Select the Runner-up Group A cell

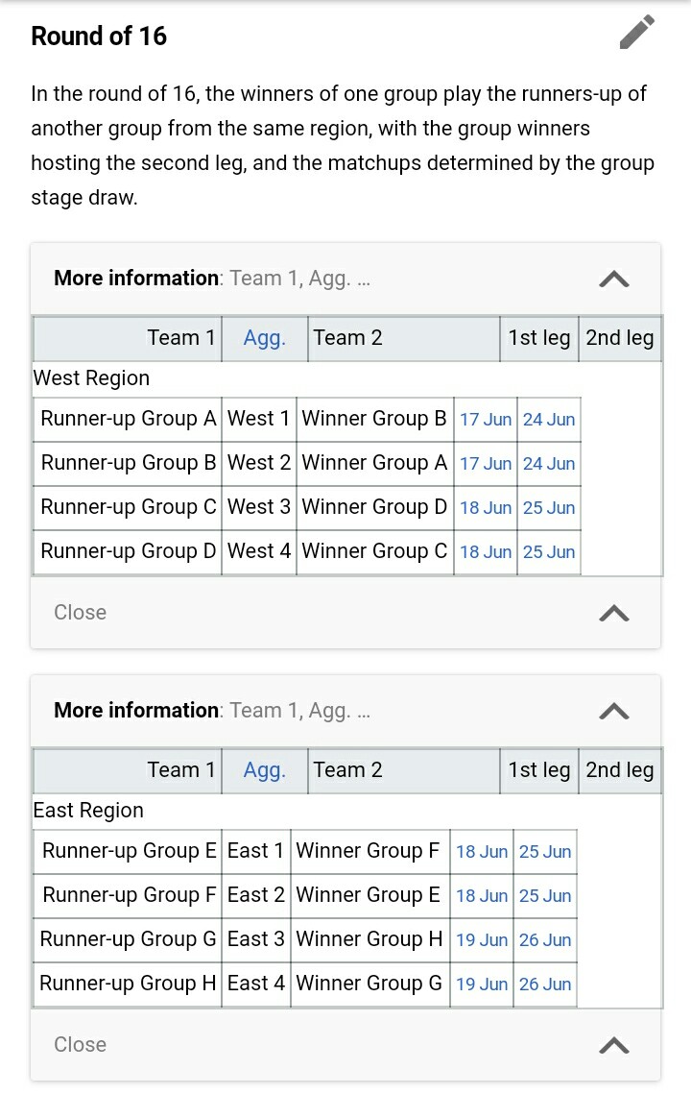(128, 419)
